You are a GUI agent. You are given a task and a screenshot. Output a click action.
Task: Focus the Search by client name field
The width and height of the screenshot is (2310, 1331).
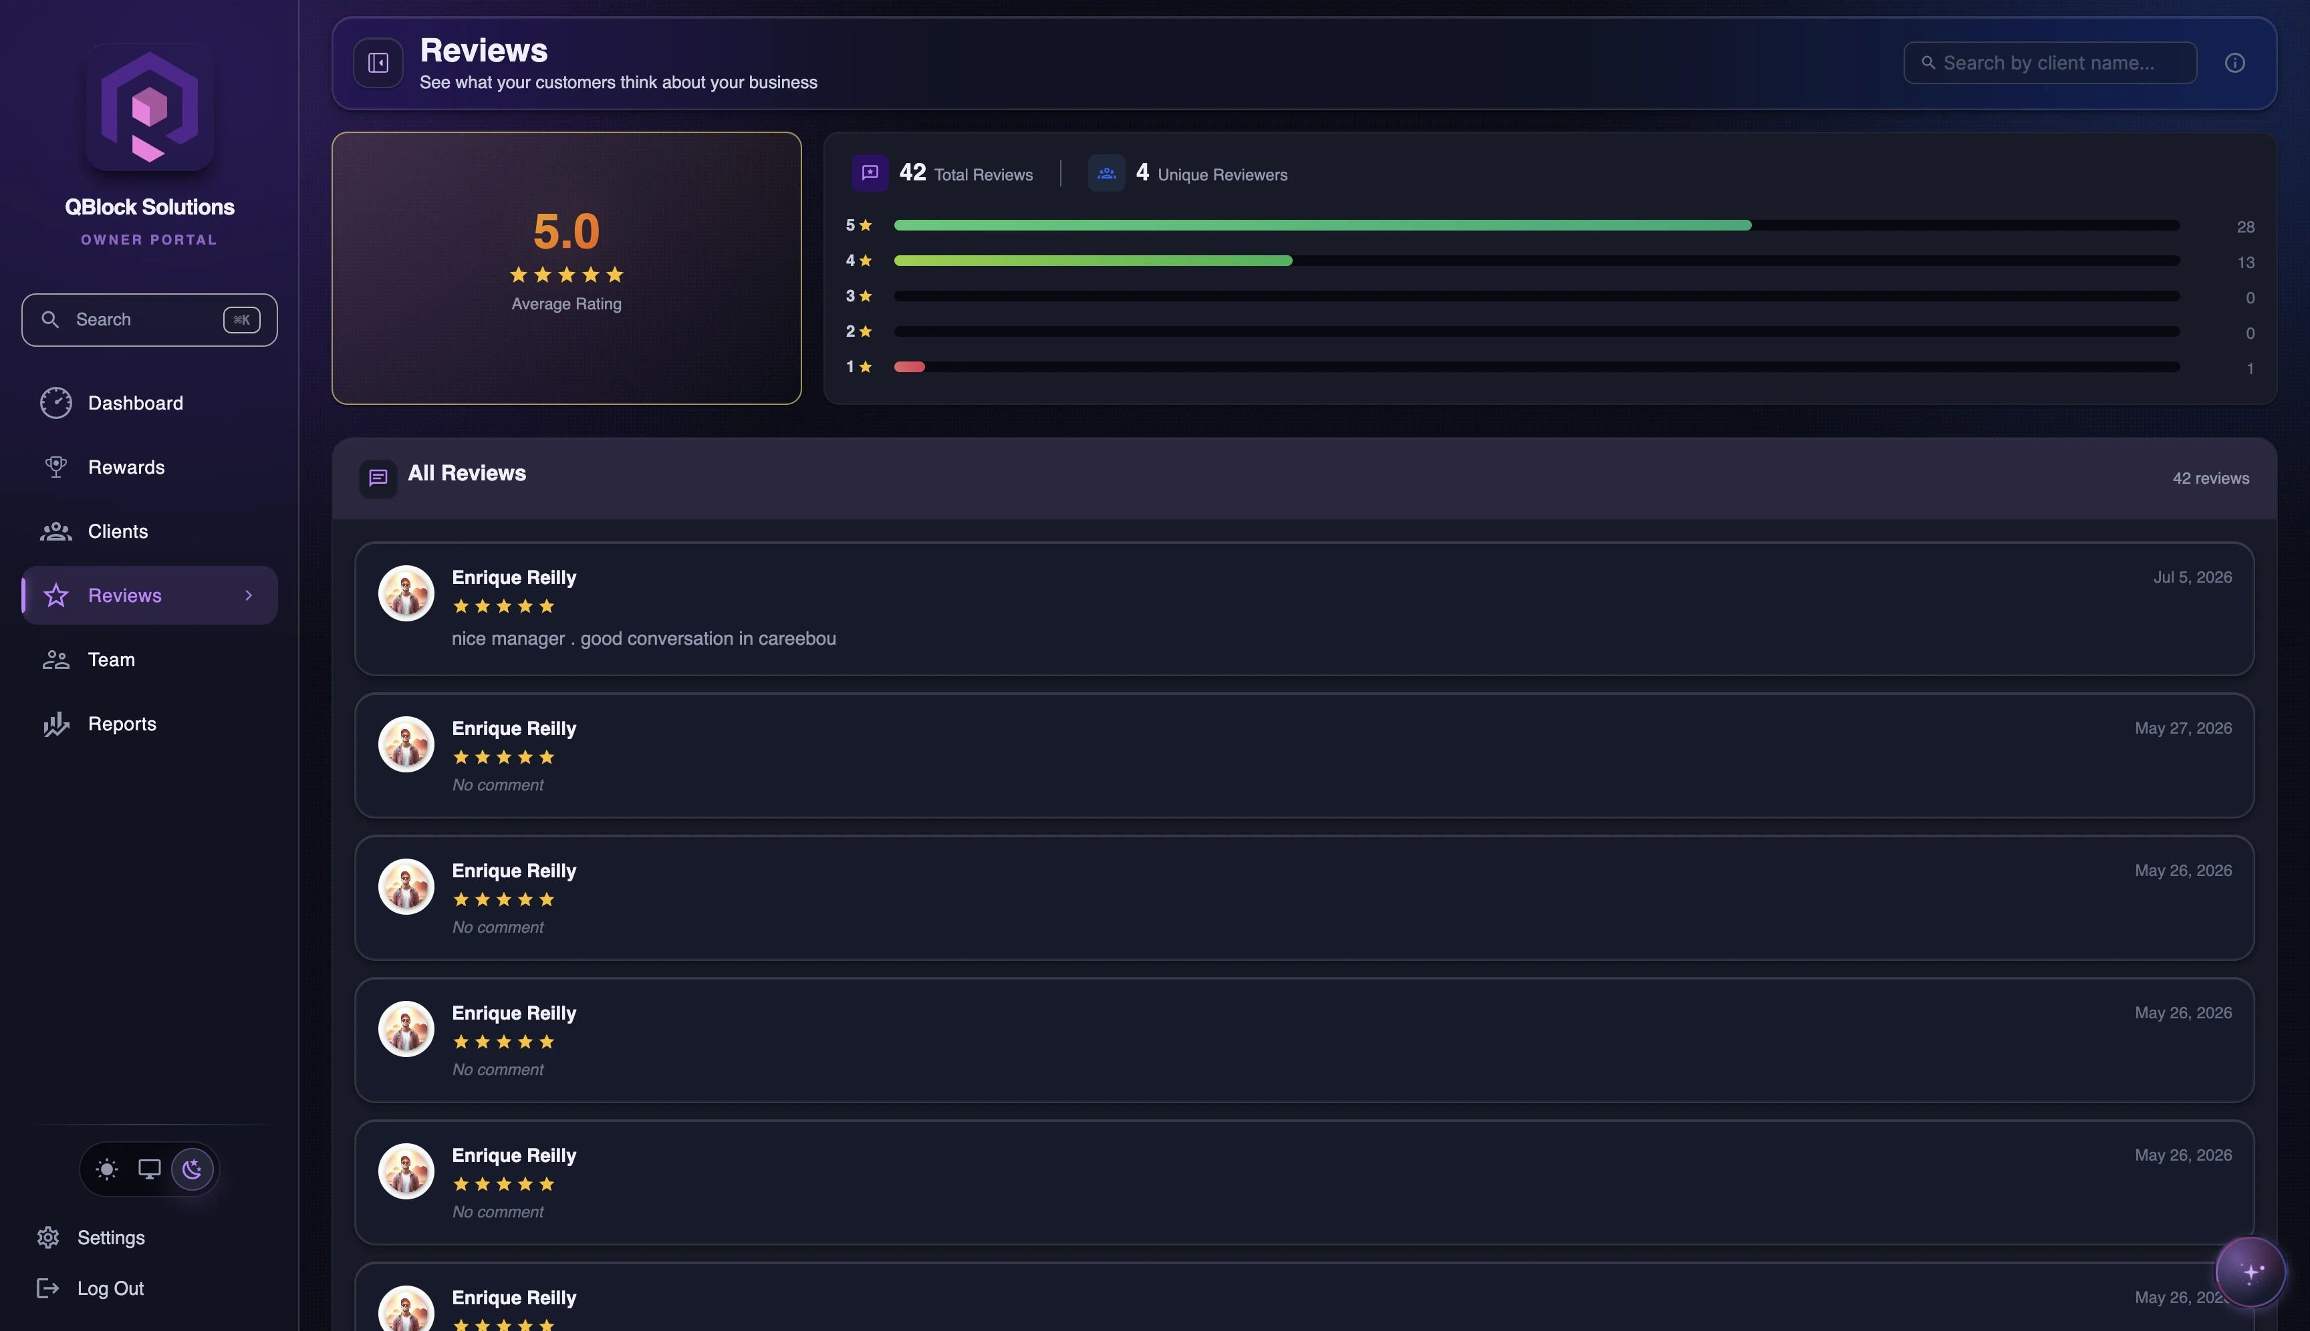[2050, 63]
